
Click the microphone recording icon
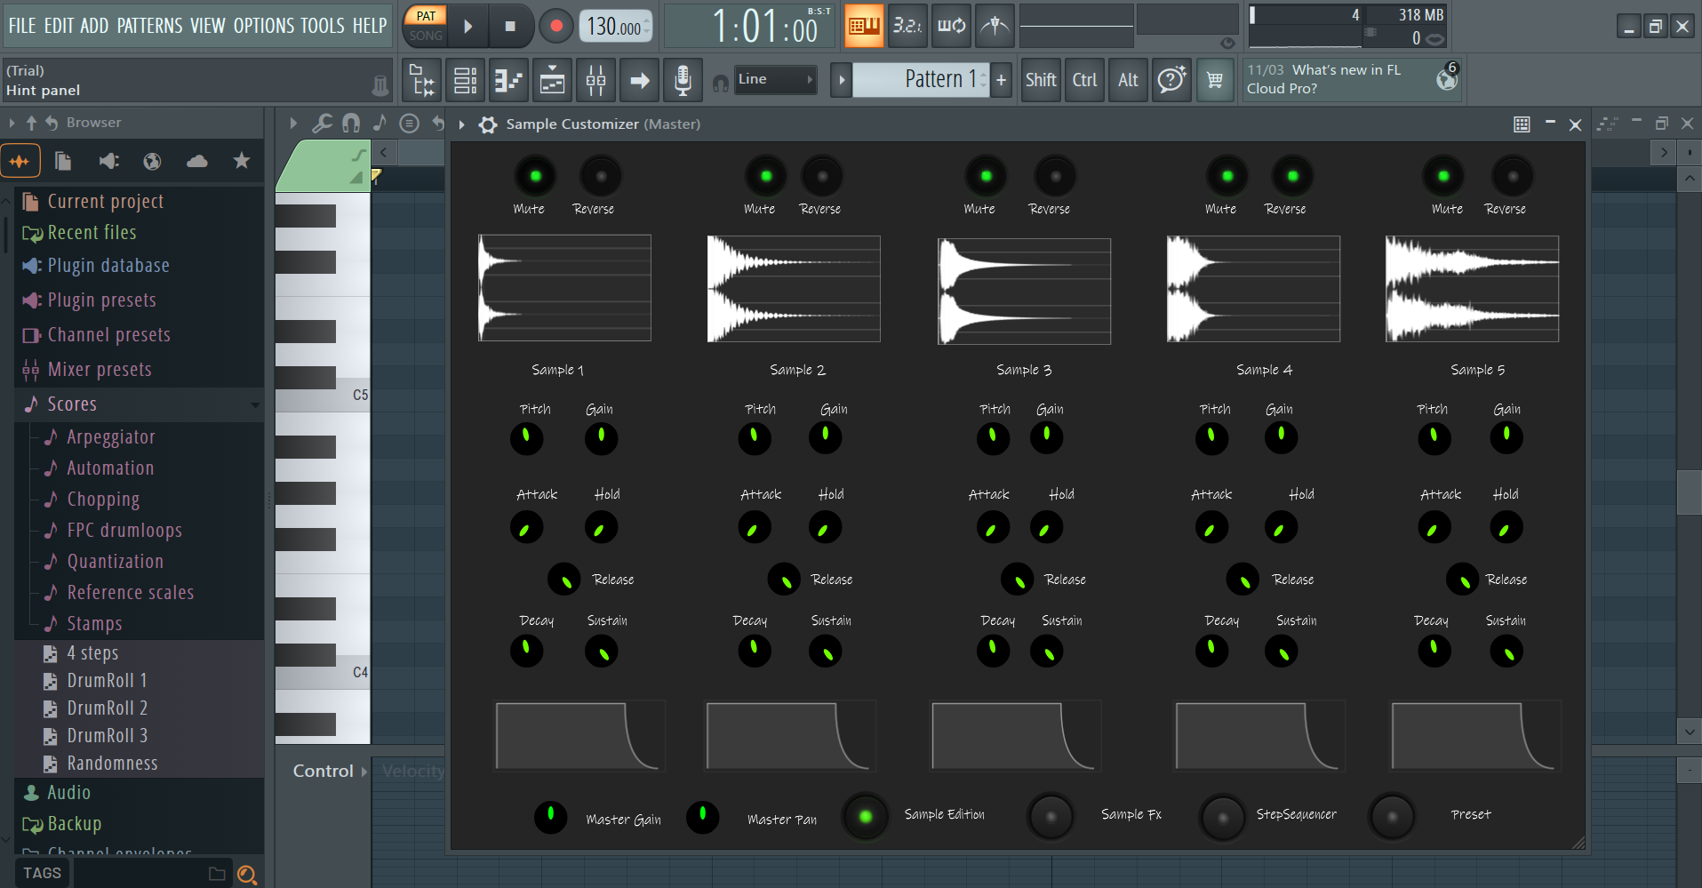point(682,81)
